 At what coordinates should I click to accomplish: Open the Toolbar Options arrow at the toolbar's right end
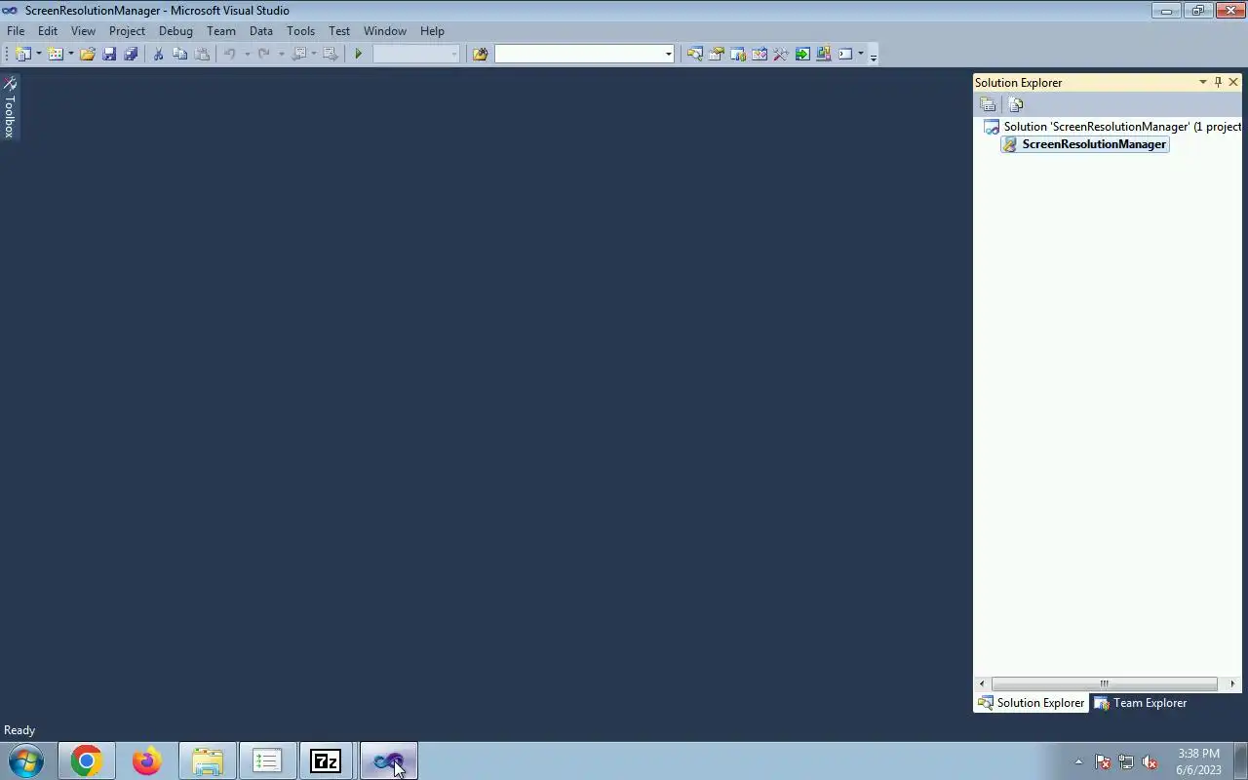pos(874,56)
